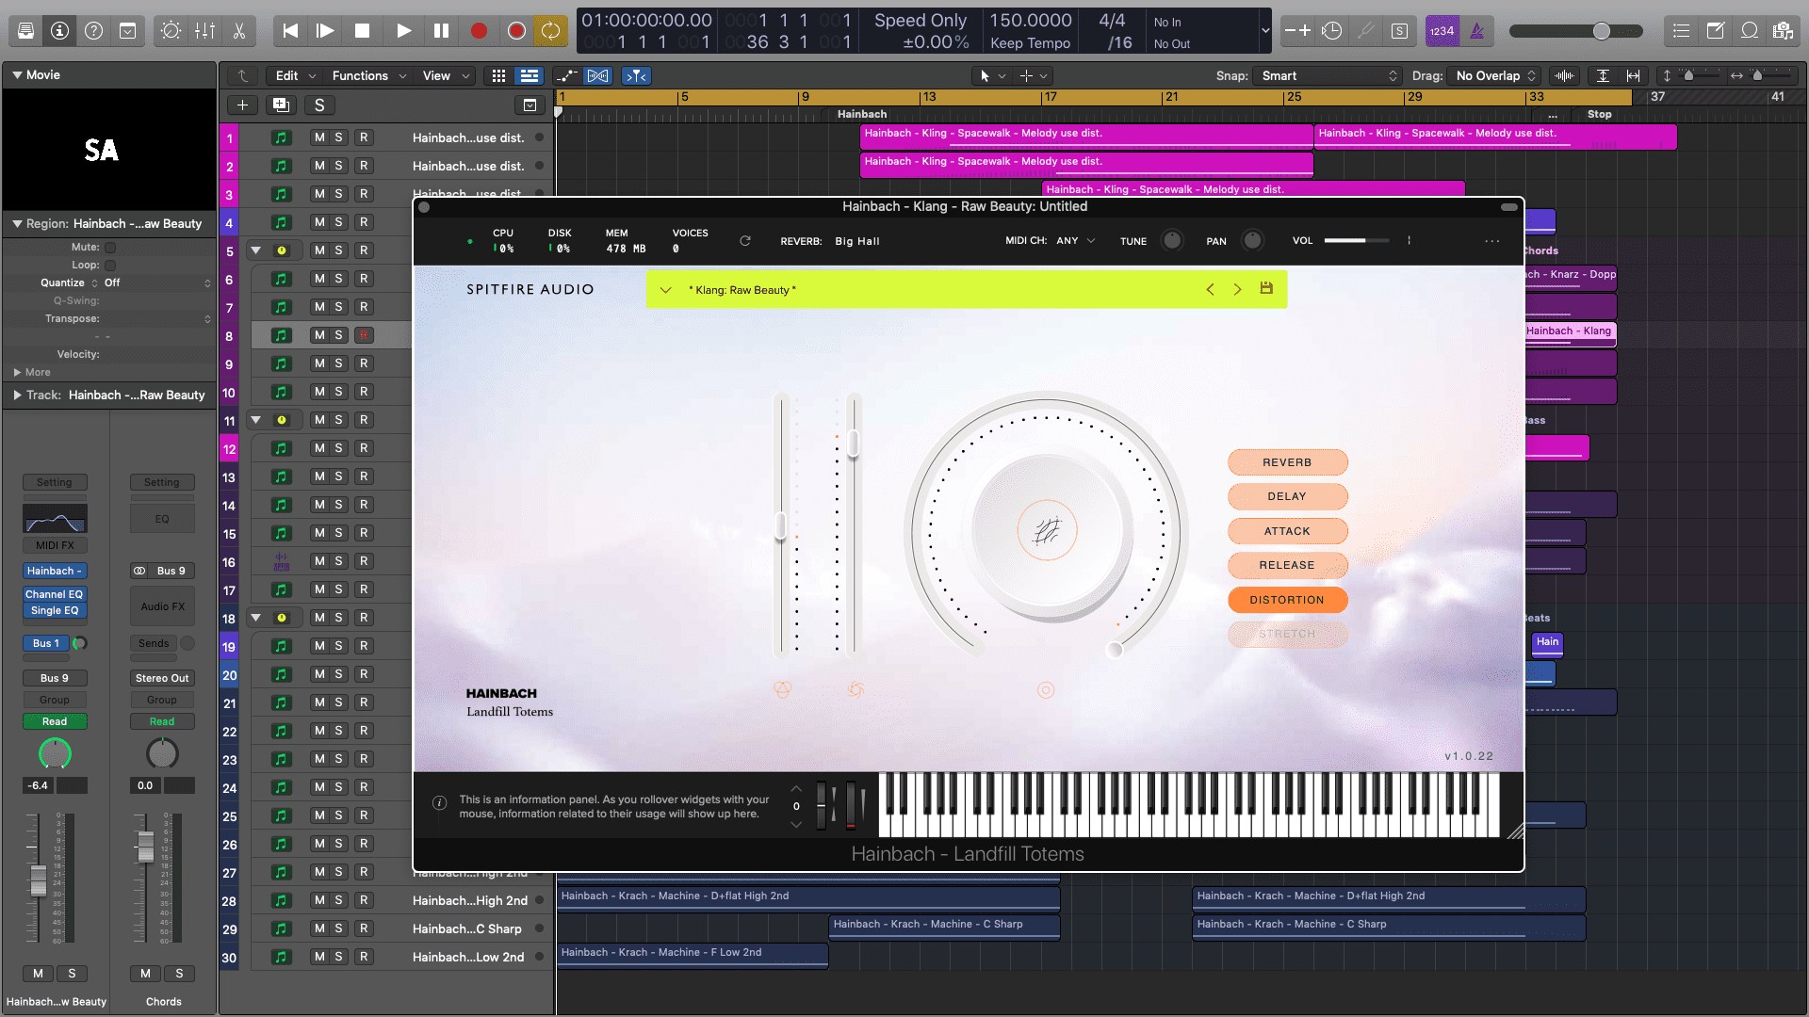The width and height of the screenshot is (1809, 1017).
Task: Open the MIDI CH ANY dropdown
Action: tap(1075, 241)
